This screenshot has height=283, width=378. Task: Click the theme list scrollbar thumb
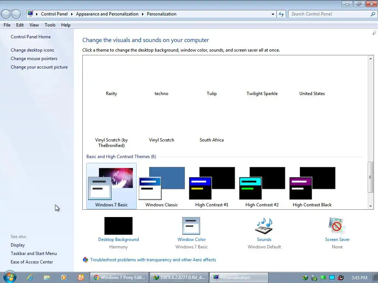pyautogui.click(x=371, y=177)
